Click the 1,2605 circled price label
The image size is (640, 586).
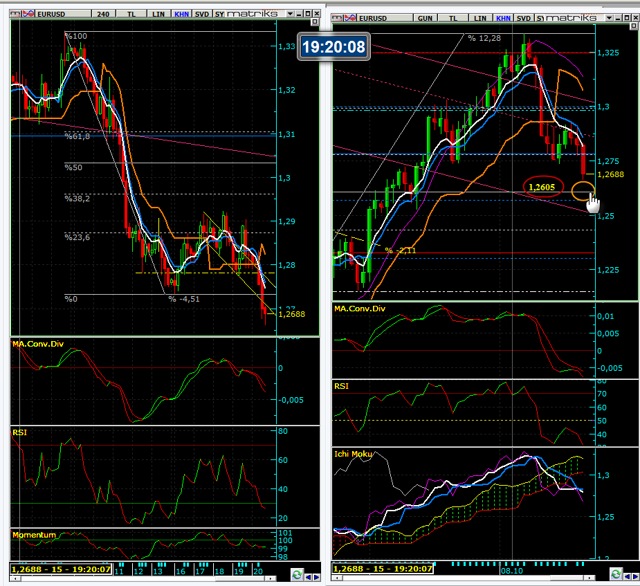[542, 187]
